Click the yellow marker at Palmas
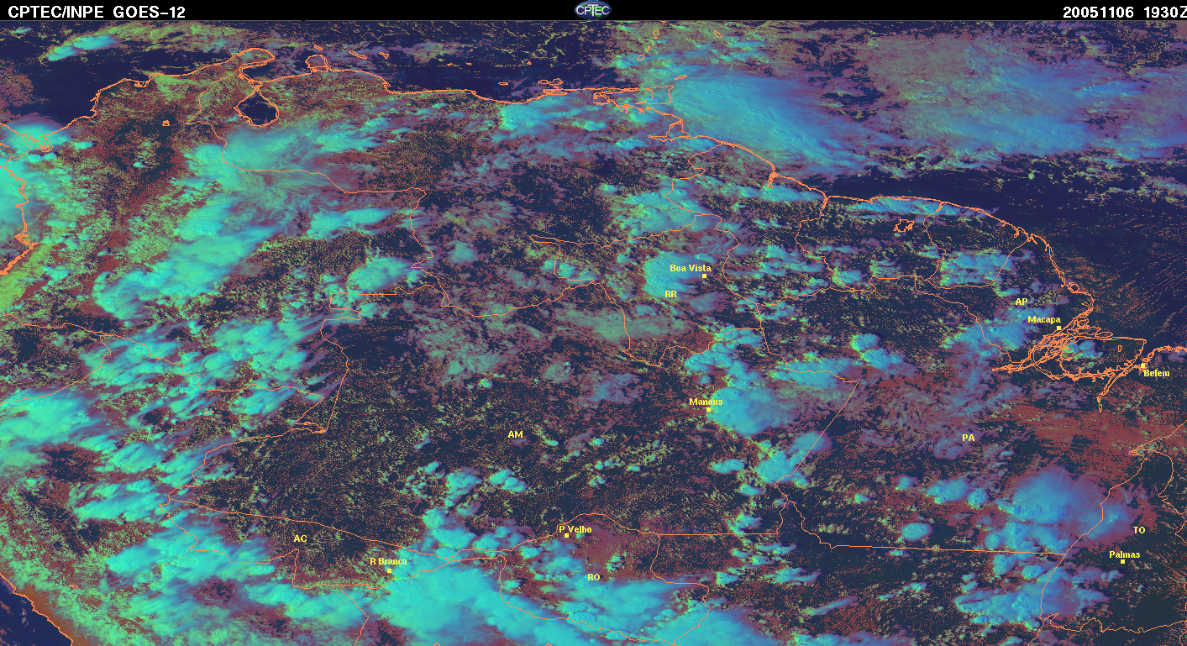 point(1122,562)
